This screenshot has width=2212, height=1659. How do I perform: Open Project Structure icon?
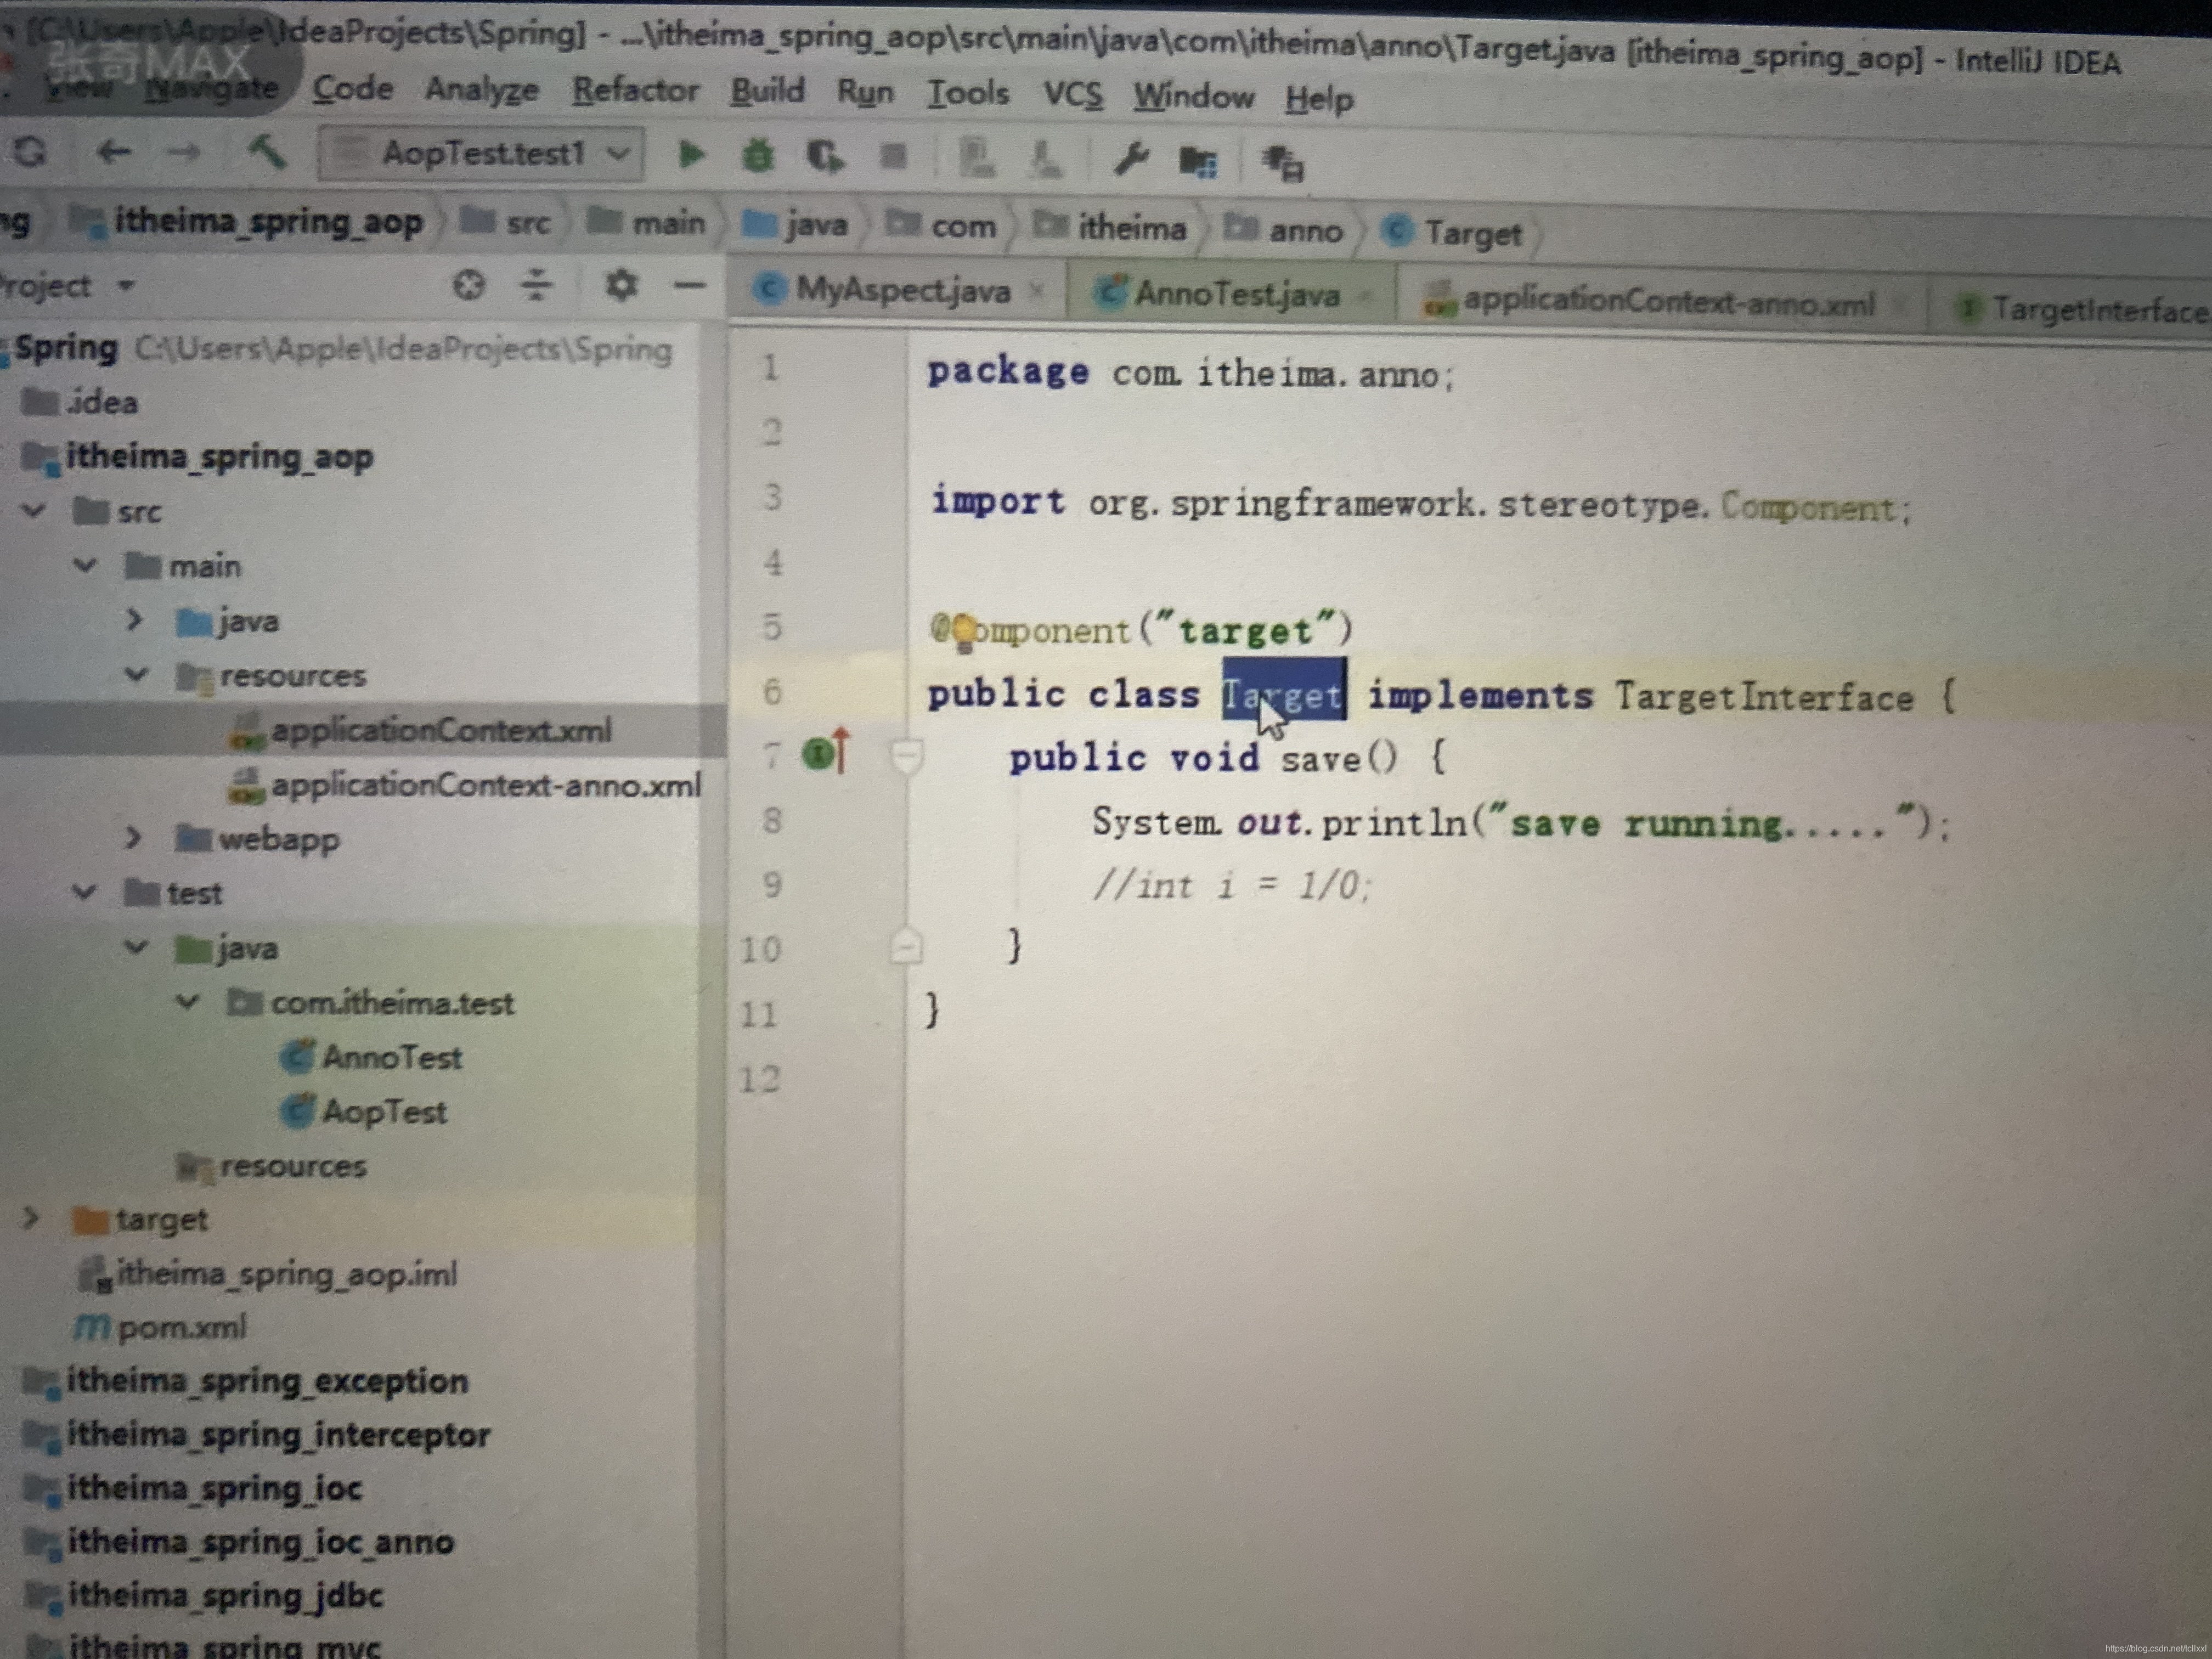[x=1198, y=161]
